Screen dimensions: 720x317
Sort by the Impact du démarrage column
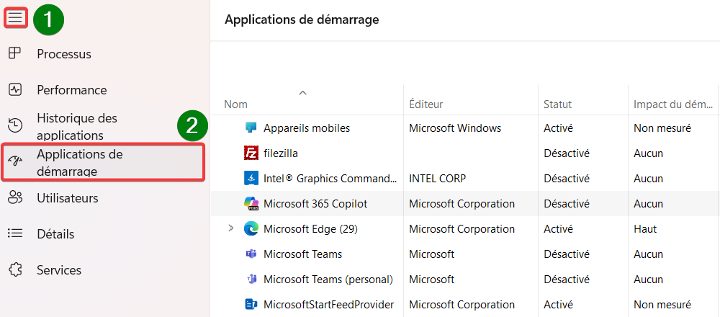(x=671, y=104)
